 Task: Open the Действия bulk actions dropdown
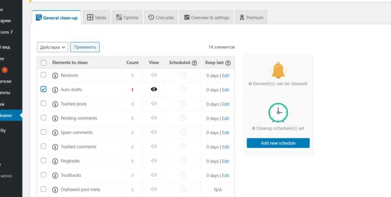53,47
